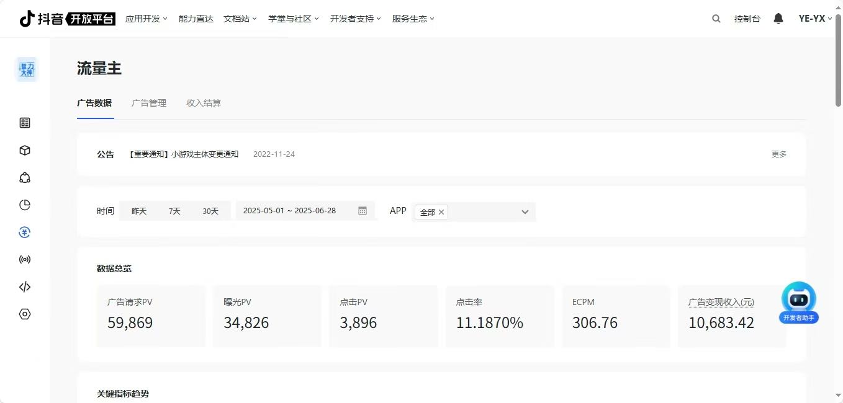
Task: Click the 点击PV value 3,896
Action: [358, 323]
